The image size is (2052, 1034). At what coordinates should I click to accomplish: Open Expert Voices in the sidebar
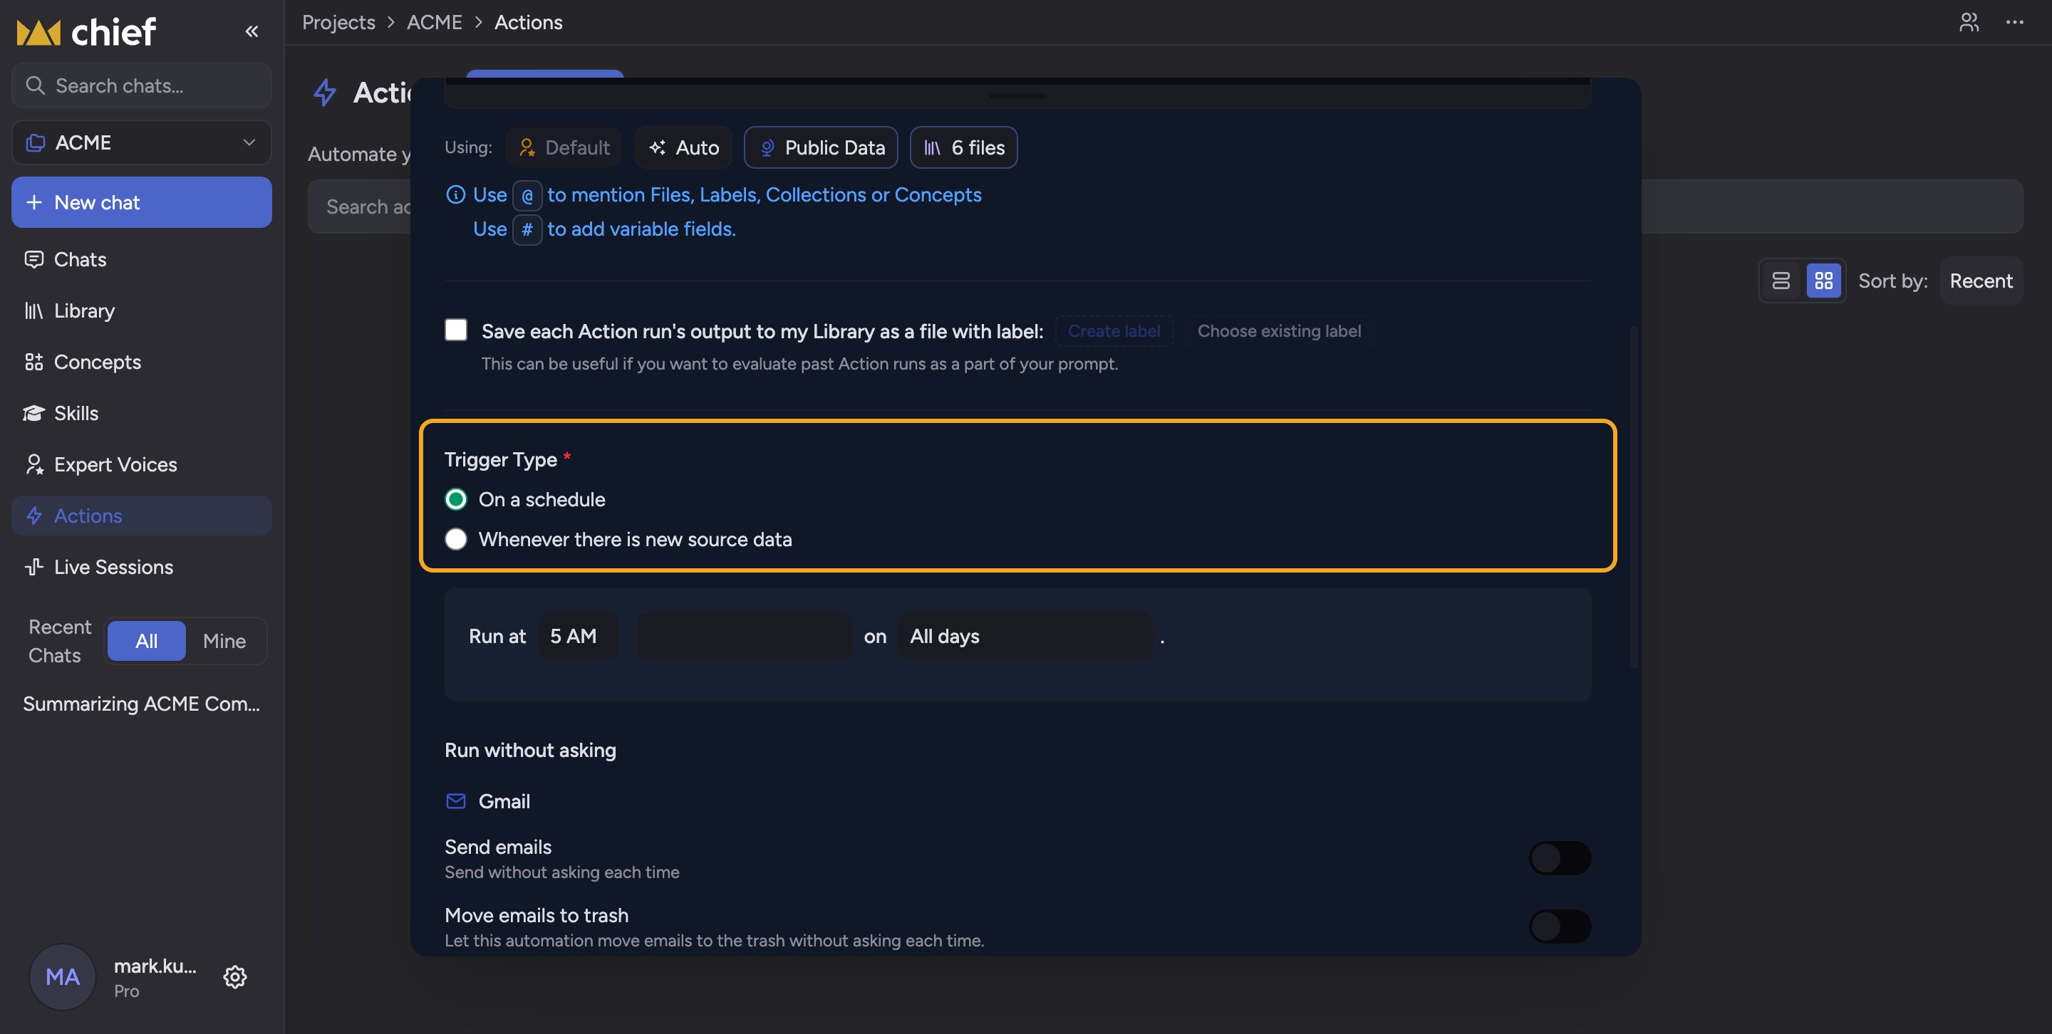pos(142,464)
